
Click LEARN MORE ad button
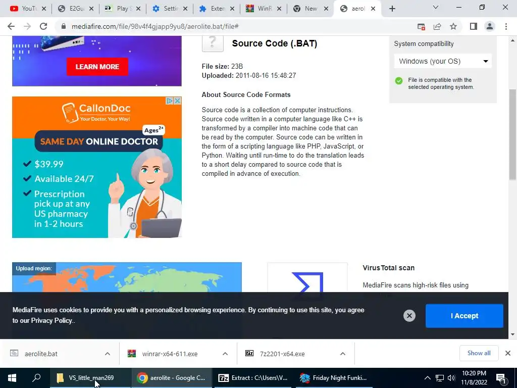[x=97, y=67]
